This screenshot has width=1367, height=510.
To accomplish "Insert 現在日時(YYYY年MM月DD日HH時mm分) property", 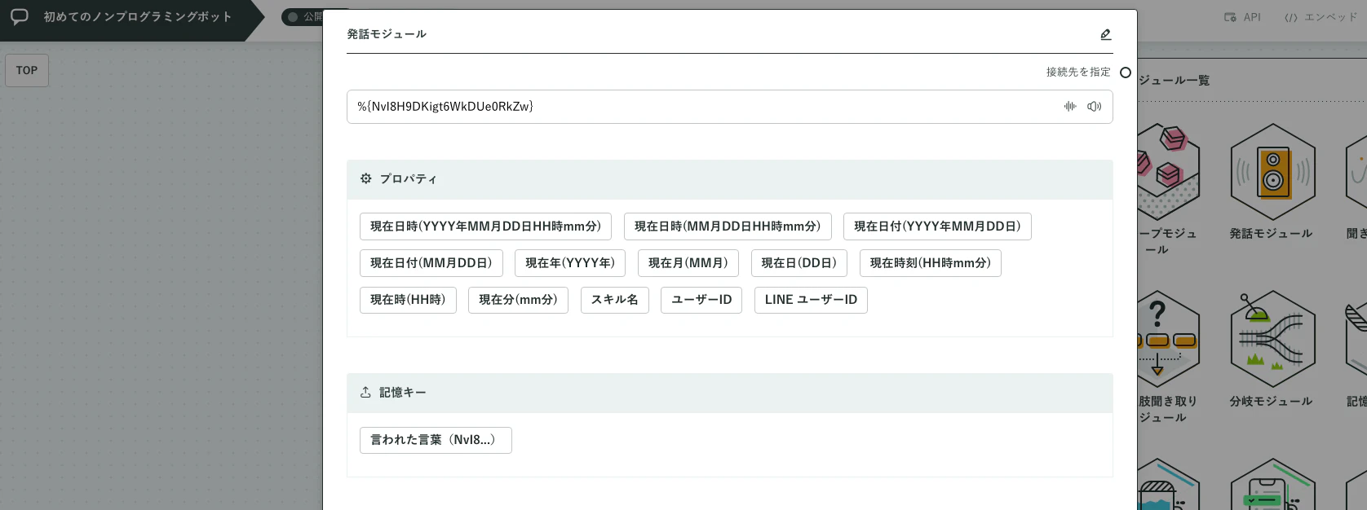I will tap(485, 226).
